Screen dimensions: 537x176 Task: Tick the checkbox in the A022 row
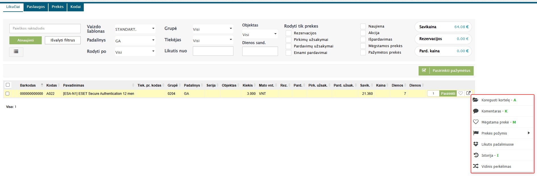pos(8,93)
